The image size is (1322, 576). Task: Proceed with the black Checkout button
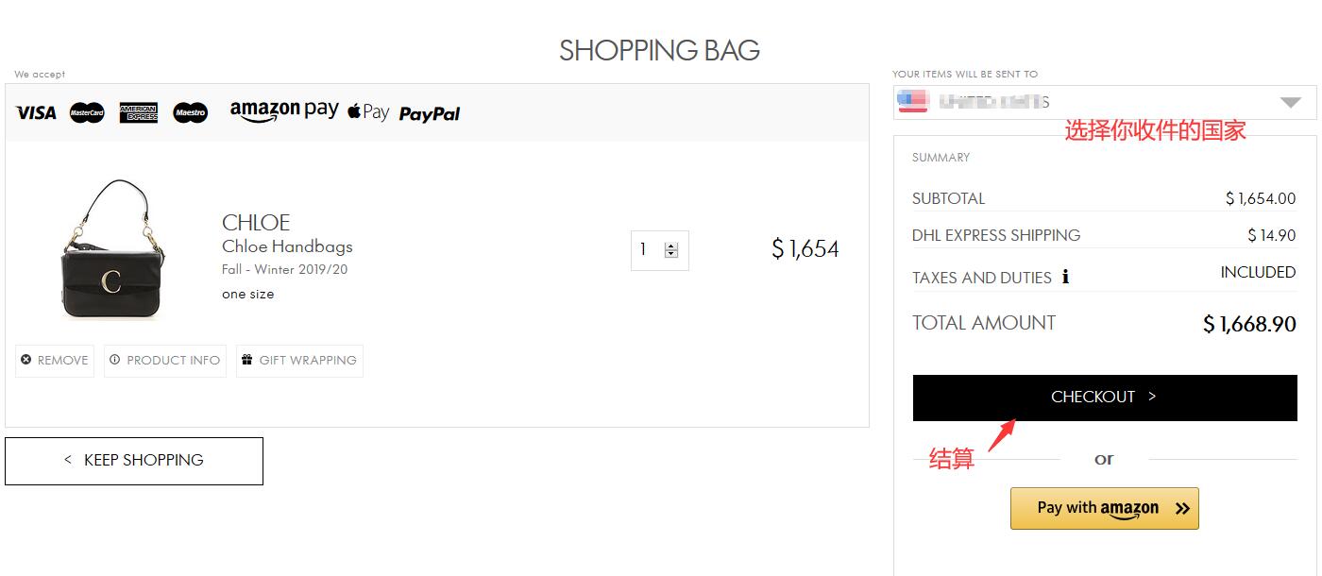(1104, 398)
